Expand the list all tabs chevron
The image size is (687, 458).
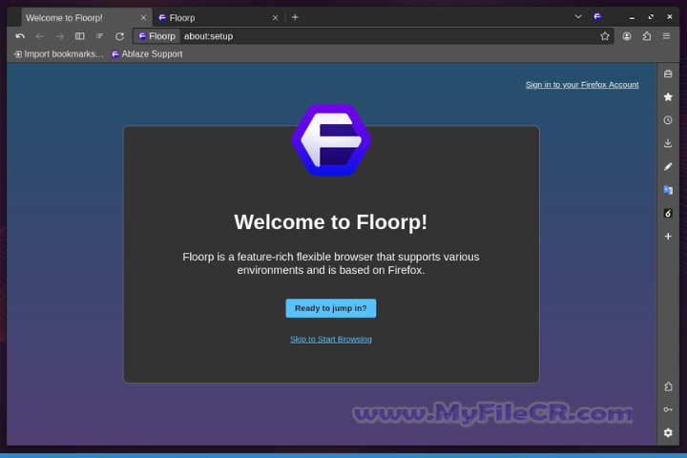(578, 16)
